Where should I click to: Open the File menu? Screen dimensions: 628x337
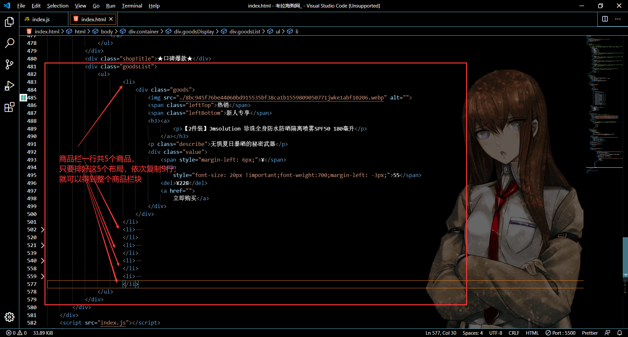pyautogui.click(x=21, y=6)
